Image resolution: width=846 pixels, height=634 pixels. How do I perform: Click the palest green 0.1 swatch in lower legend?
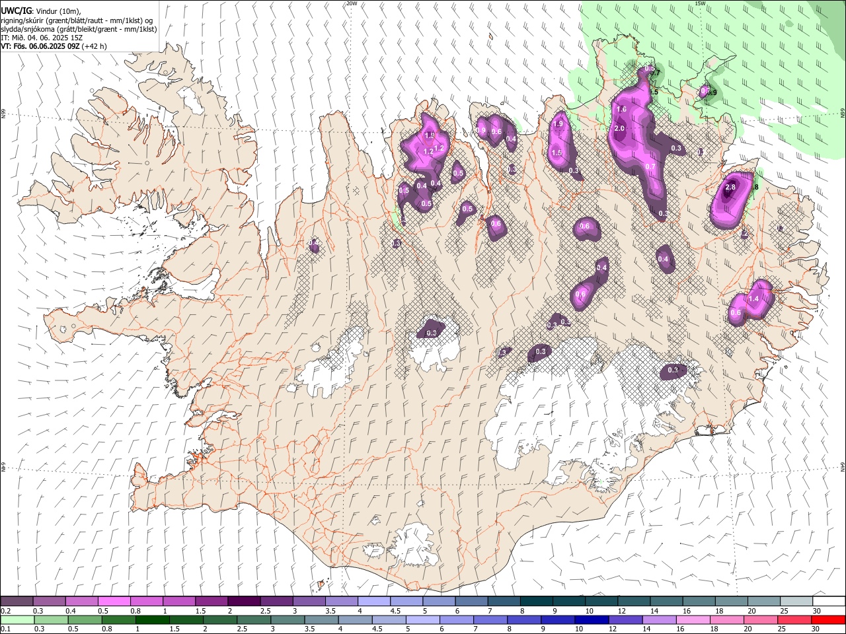[17, 619]
